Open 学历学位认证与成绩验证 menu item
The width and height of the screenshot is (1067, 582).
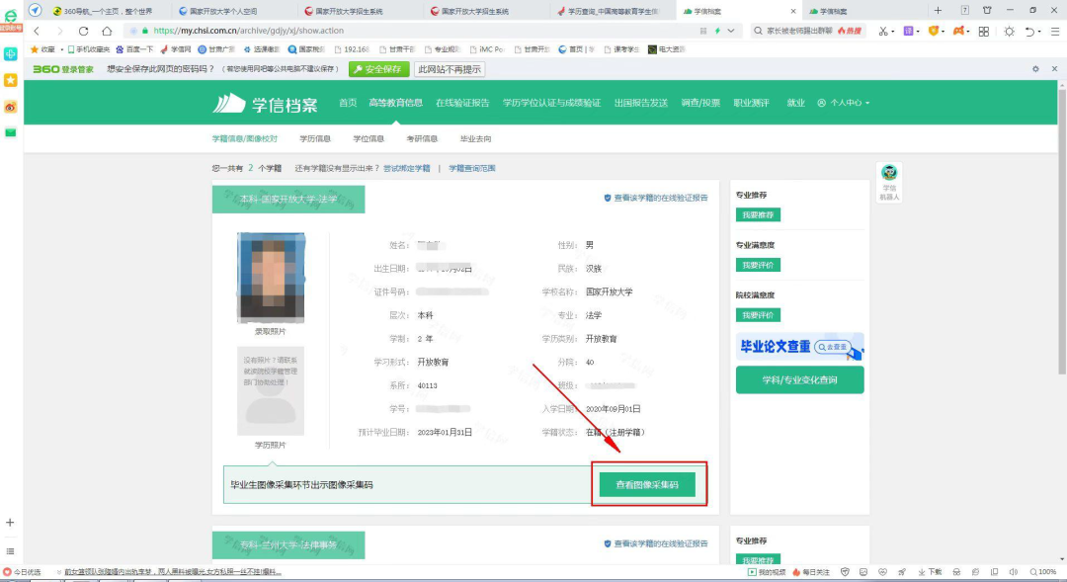pyautogui.click(x=551, y=103)
